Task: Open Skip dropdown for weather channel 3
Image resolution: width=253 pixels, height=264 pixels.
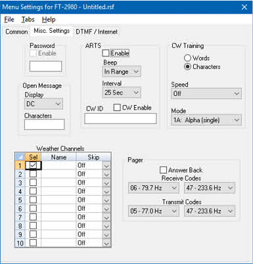Action: pyautogui.click(x=106, y=183)
